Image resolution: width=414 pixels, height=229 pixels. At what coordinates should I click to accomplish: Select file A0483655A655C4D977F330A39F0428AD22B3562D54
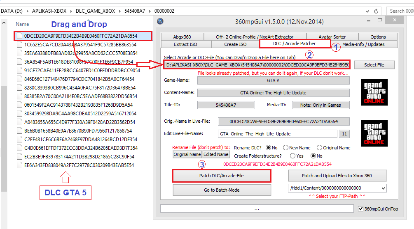tap(80, 122)
